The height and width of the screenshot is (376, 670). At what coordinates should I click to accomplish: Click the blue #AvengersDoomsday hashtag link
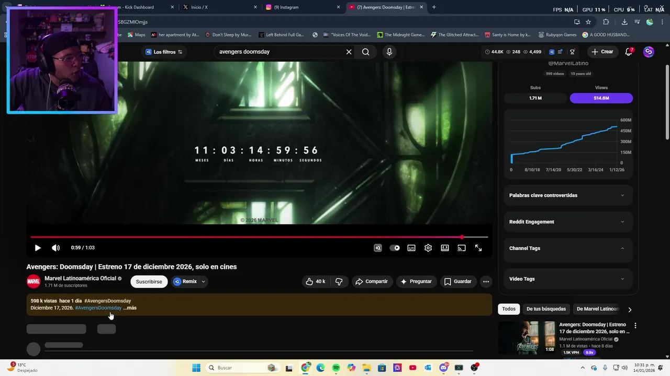pos(98,308)
